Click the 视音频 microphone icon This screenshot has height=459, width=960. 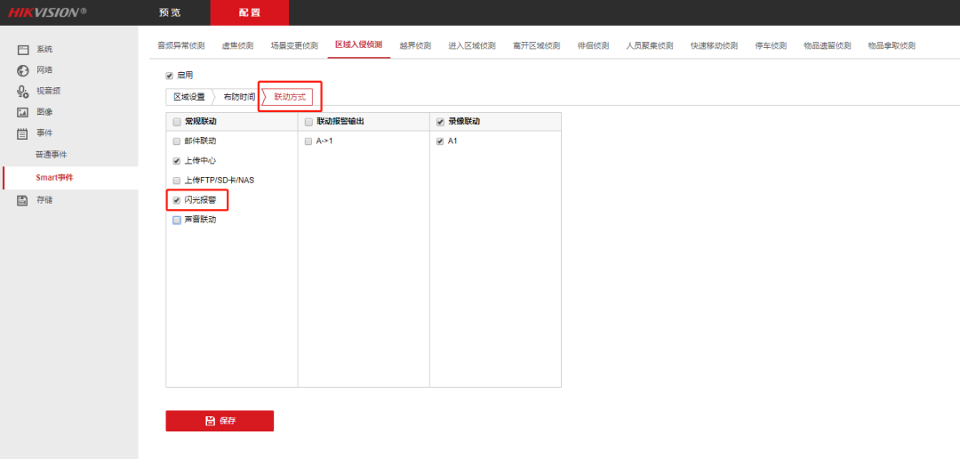pos(24,91)
